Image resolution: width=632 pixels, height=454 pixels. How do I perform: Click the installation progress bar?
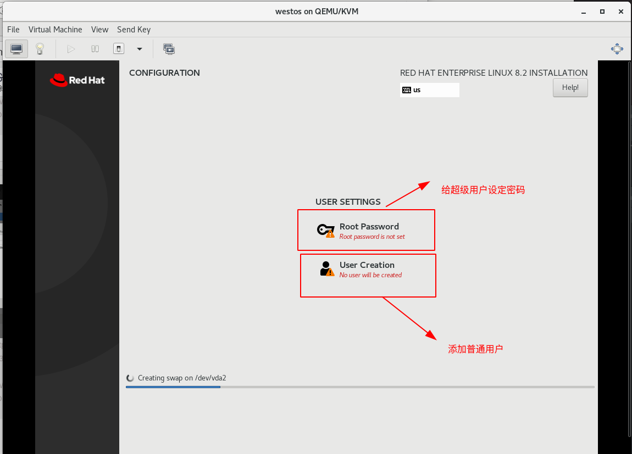tap(360, 387)
